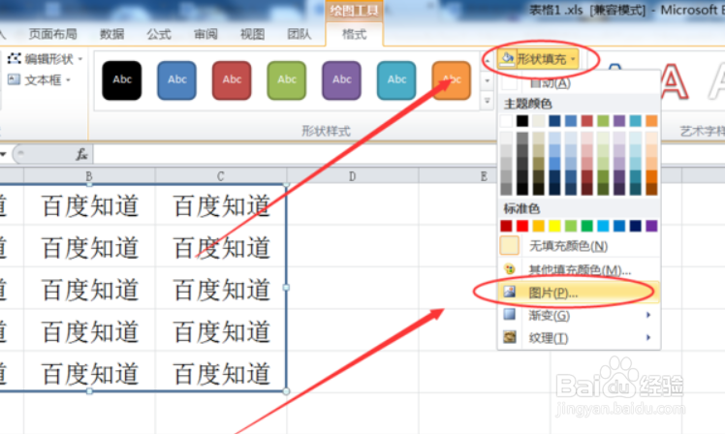
Task: Click the picture fill icon beside 图片(P)
Action: (510, 292)
